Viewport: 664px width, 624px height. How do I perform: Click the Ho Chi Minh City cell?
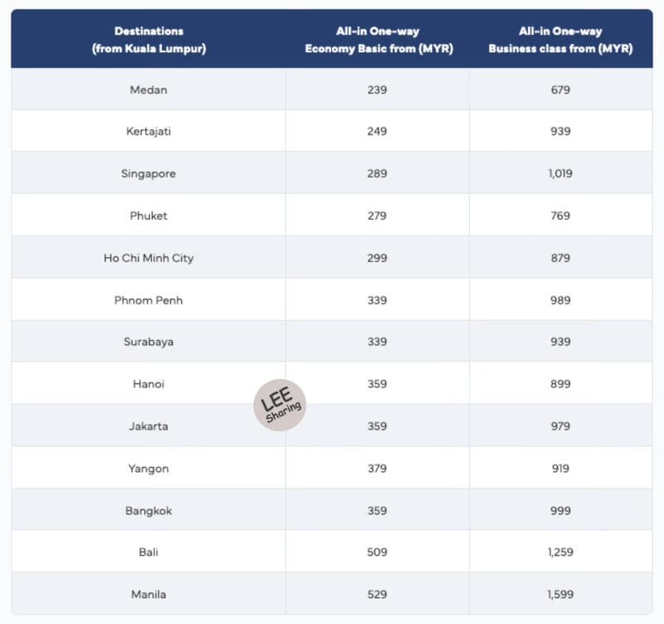point(149,258)
